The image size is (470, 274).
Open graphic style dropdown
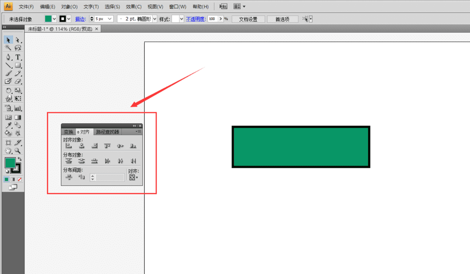[x=181, y=19]
